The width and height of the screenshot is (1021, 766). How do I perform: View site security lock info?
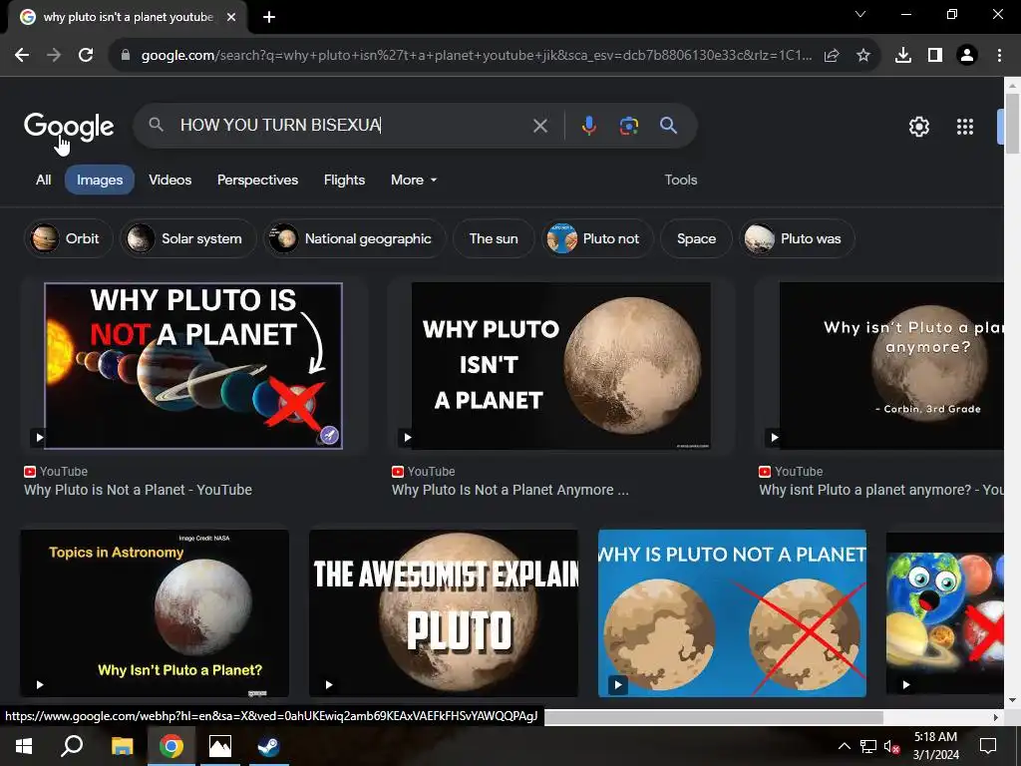pyautogui.click(x=126, y=56)
